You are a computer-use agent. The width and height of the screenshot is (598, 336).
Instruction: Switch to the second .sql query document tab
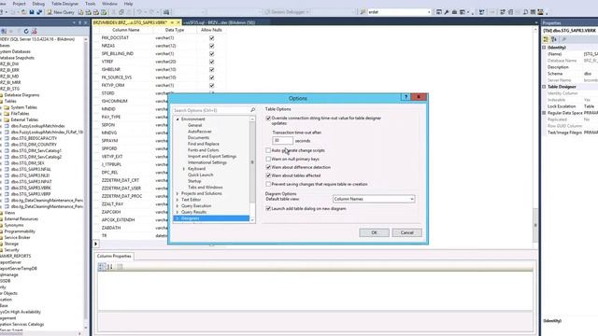(x=221, y=22)
